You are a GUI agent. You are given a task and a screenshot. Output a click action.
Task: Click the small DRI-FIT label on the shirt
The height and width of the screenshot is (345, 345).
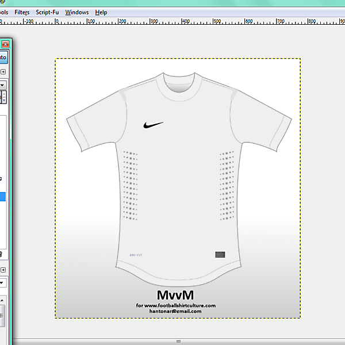coord(136,255)
